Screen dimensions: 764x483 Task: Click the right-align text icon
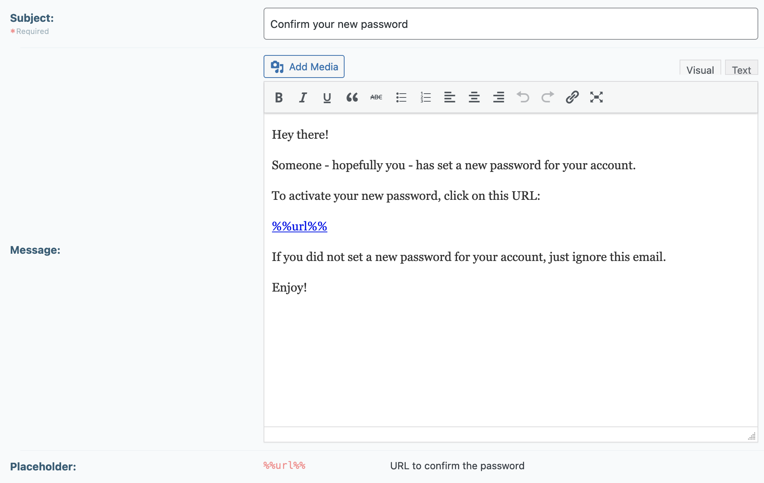tap(498, 97)
